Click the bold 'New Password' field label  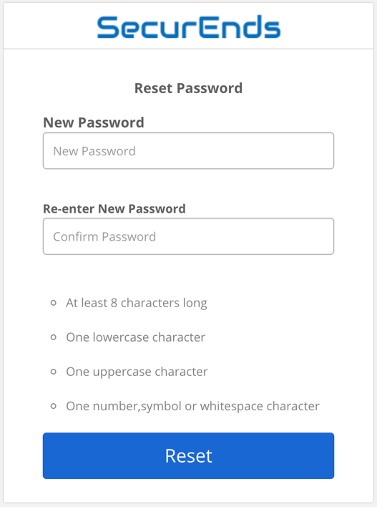(94, 122)
